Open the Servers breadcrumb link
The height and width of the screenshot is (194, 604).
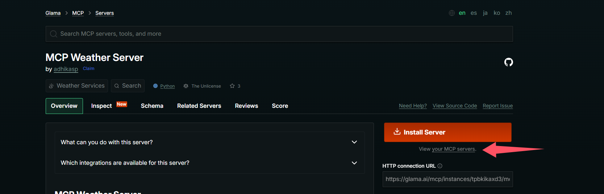coord(104,13)
